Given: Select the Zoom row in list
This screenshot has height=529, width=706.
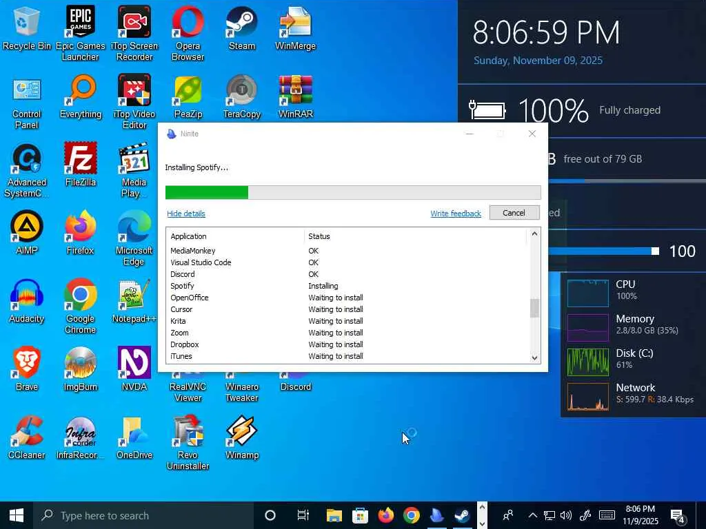Looking at the screenshot, I should tap(347, 333).
